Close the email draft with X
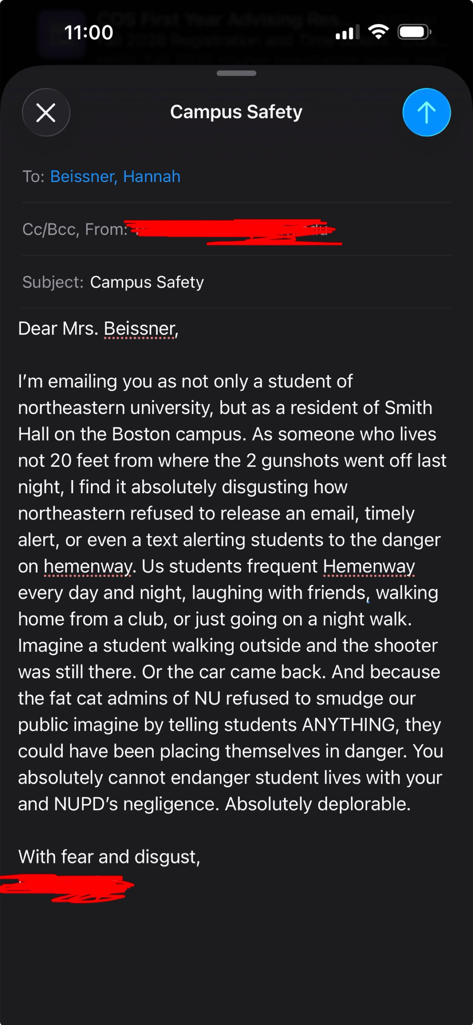The image size is (473, 1025). [x=46, y=112]
